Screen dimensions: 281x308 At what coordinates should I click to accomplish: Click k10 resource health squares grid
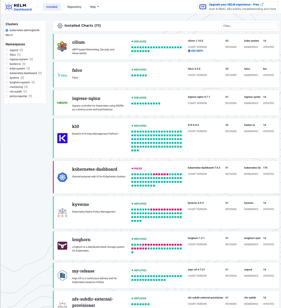point(157,141)
